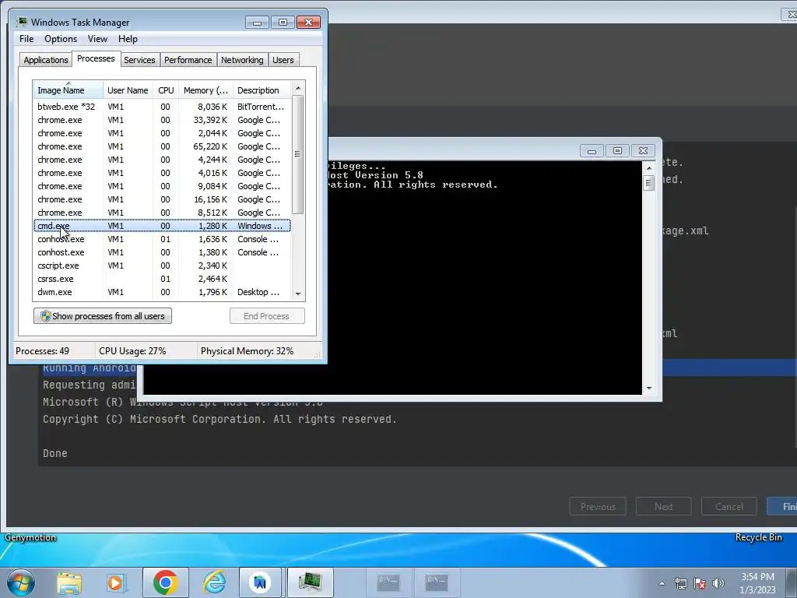Select the cscript.exe process row
The height and width of the screenshot is (598, 797).
tap(162, 266)
